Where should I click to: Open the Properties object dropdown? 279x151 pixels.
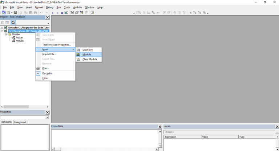(x=47, y=118)
